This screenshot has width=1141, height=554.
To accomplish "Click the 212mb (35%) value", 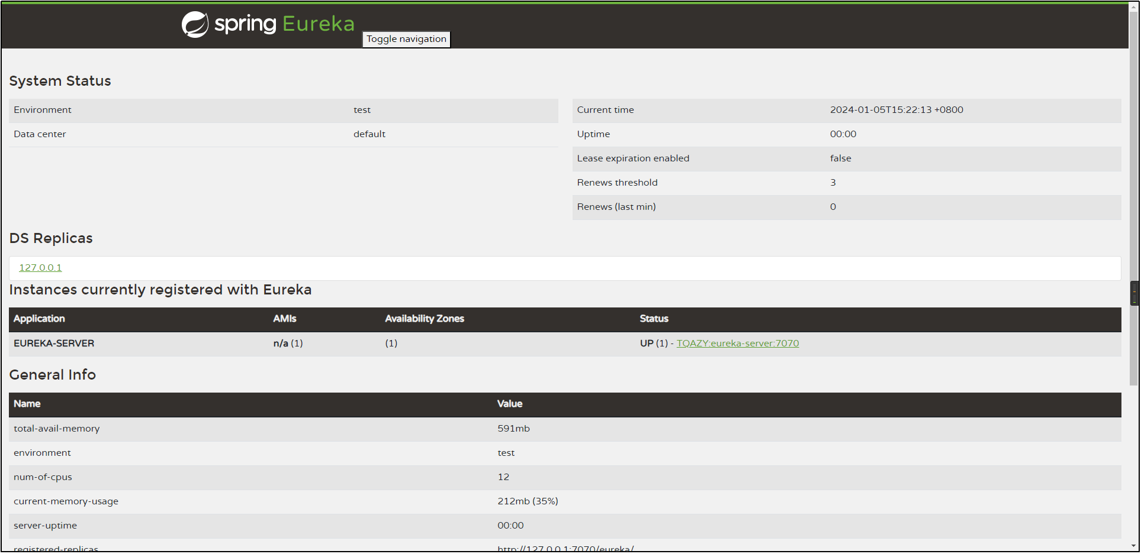I will click(528, 501).
